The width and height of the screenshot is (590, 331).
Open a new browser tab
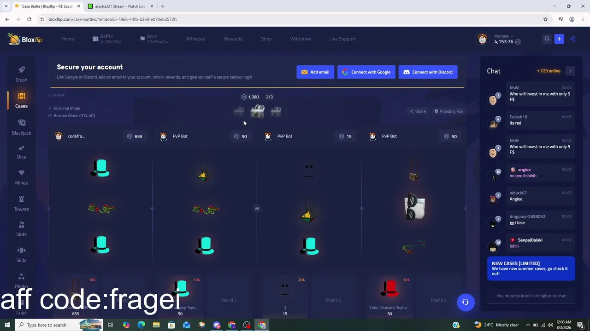pos(163,6)
